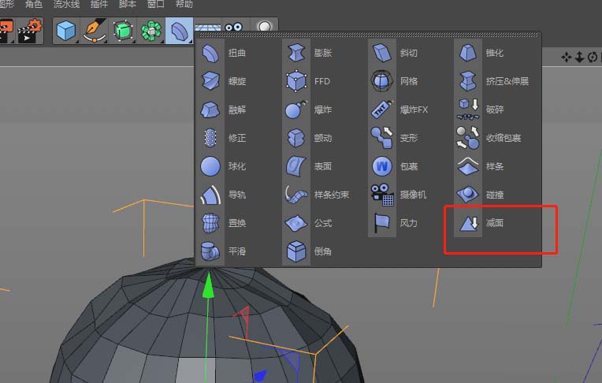Open the green subdivision generators palette
602x383 pixels.
pyautogui.click(x=123, y=31)
